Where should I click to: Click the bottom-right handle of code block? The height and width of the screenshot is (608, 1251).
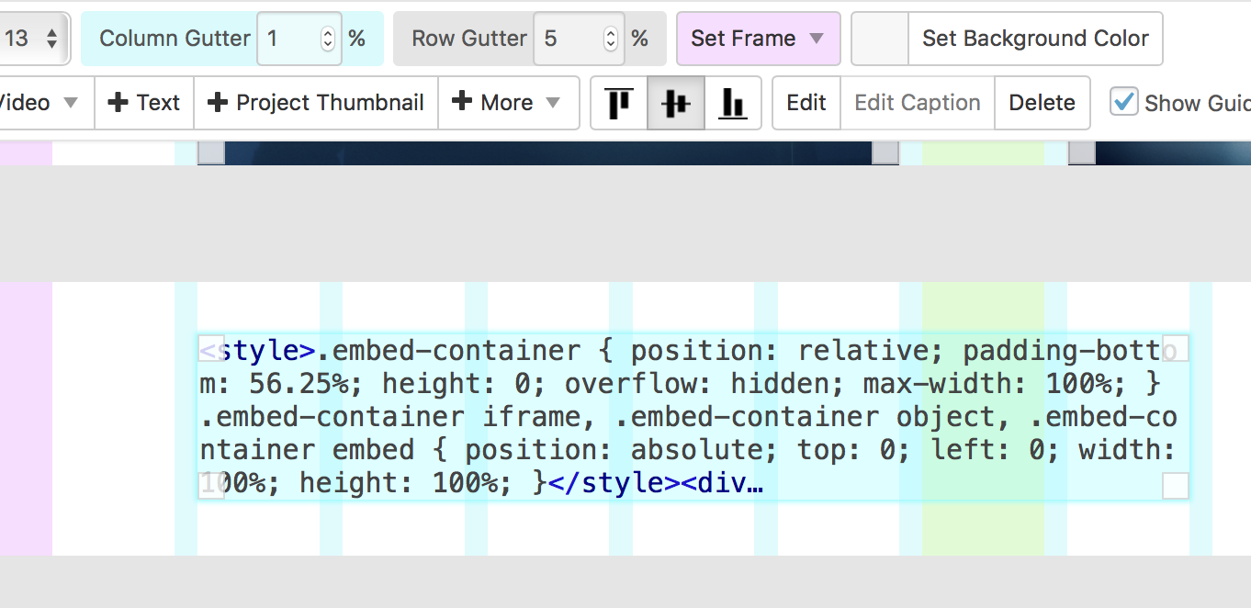click(1175, 486)
